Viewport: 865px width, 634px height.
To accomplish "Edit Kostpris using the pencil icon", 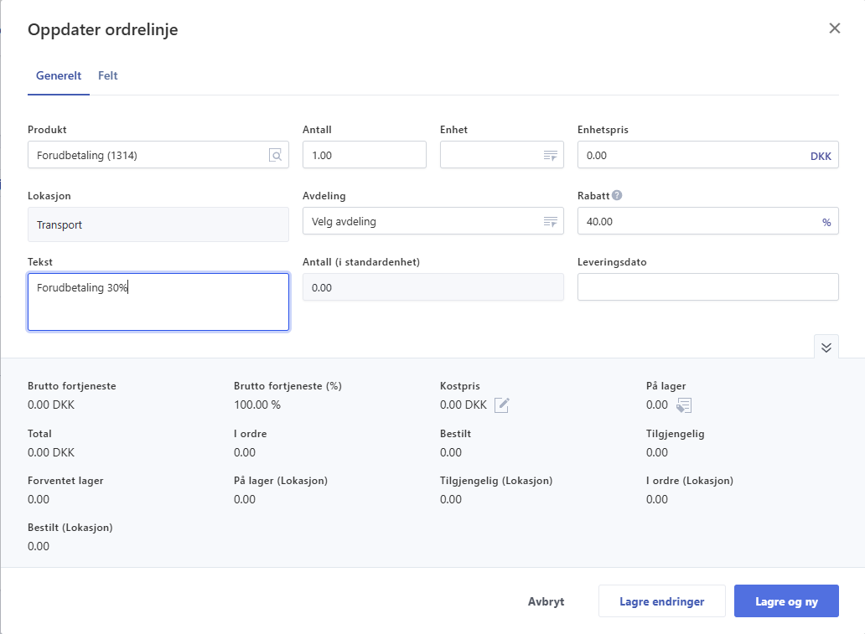I will coord(502,405).
